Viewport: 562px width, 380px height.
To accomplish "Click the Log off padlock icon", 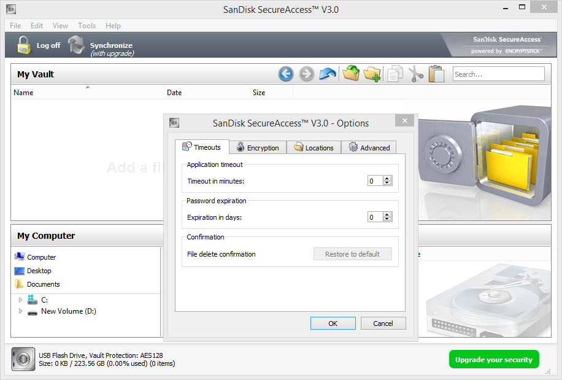I will [x=24, y=45].
